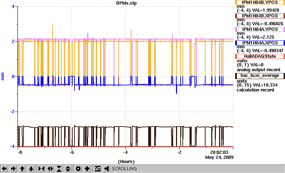This screenshot has width=285, height=173.
Task: Click the 'calculation record' description
Action: 255,90
